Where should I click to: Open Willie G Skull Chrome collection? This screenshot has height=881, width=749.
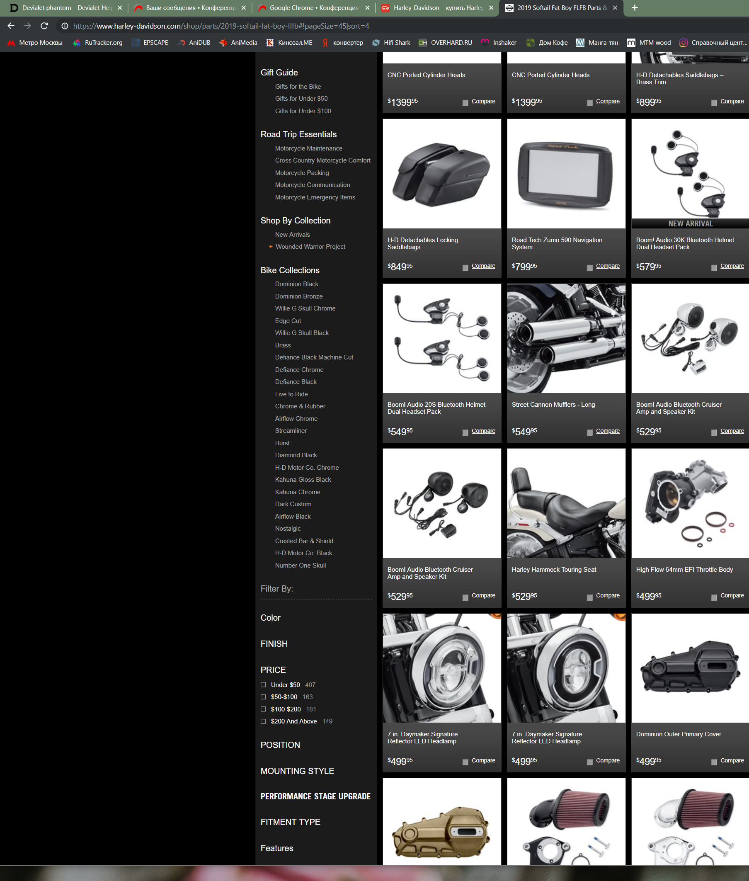[305, 308]
